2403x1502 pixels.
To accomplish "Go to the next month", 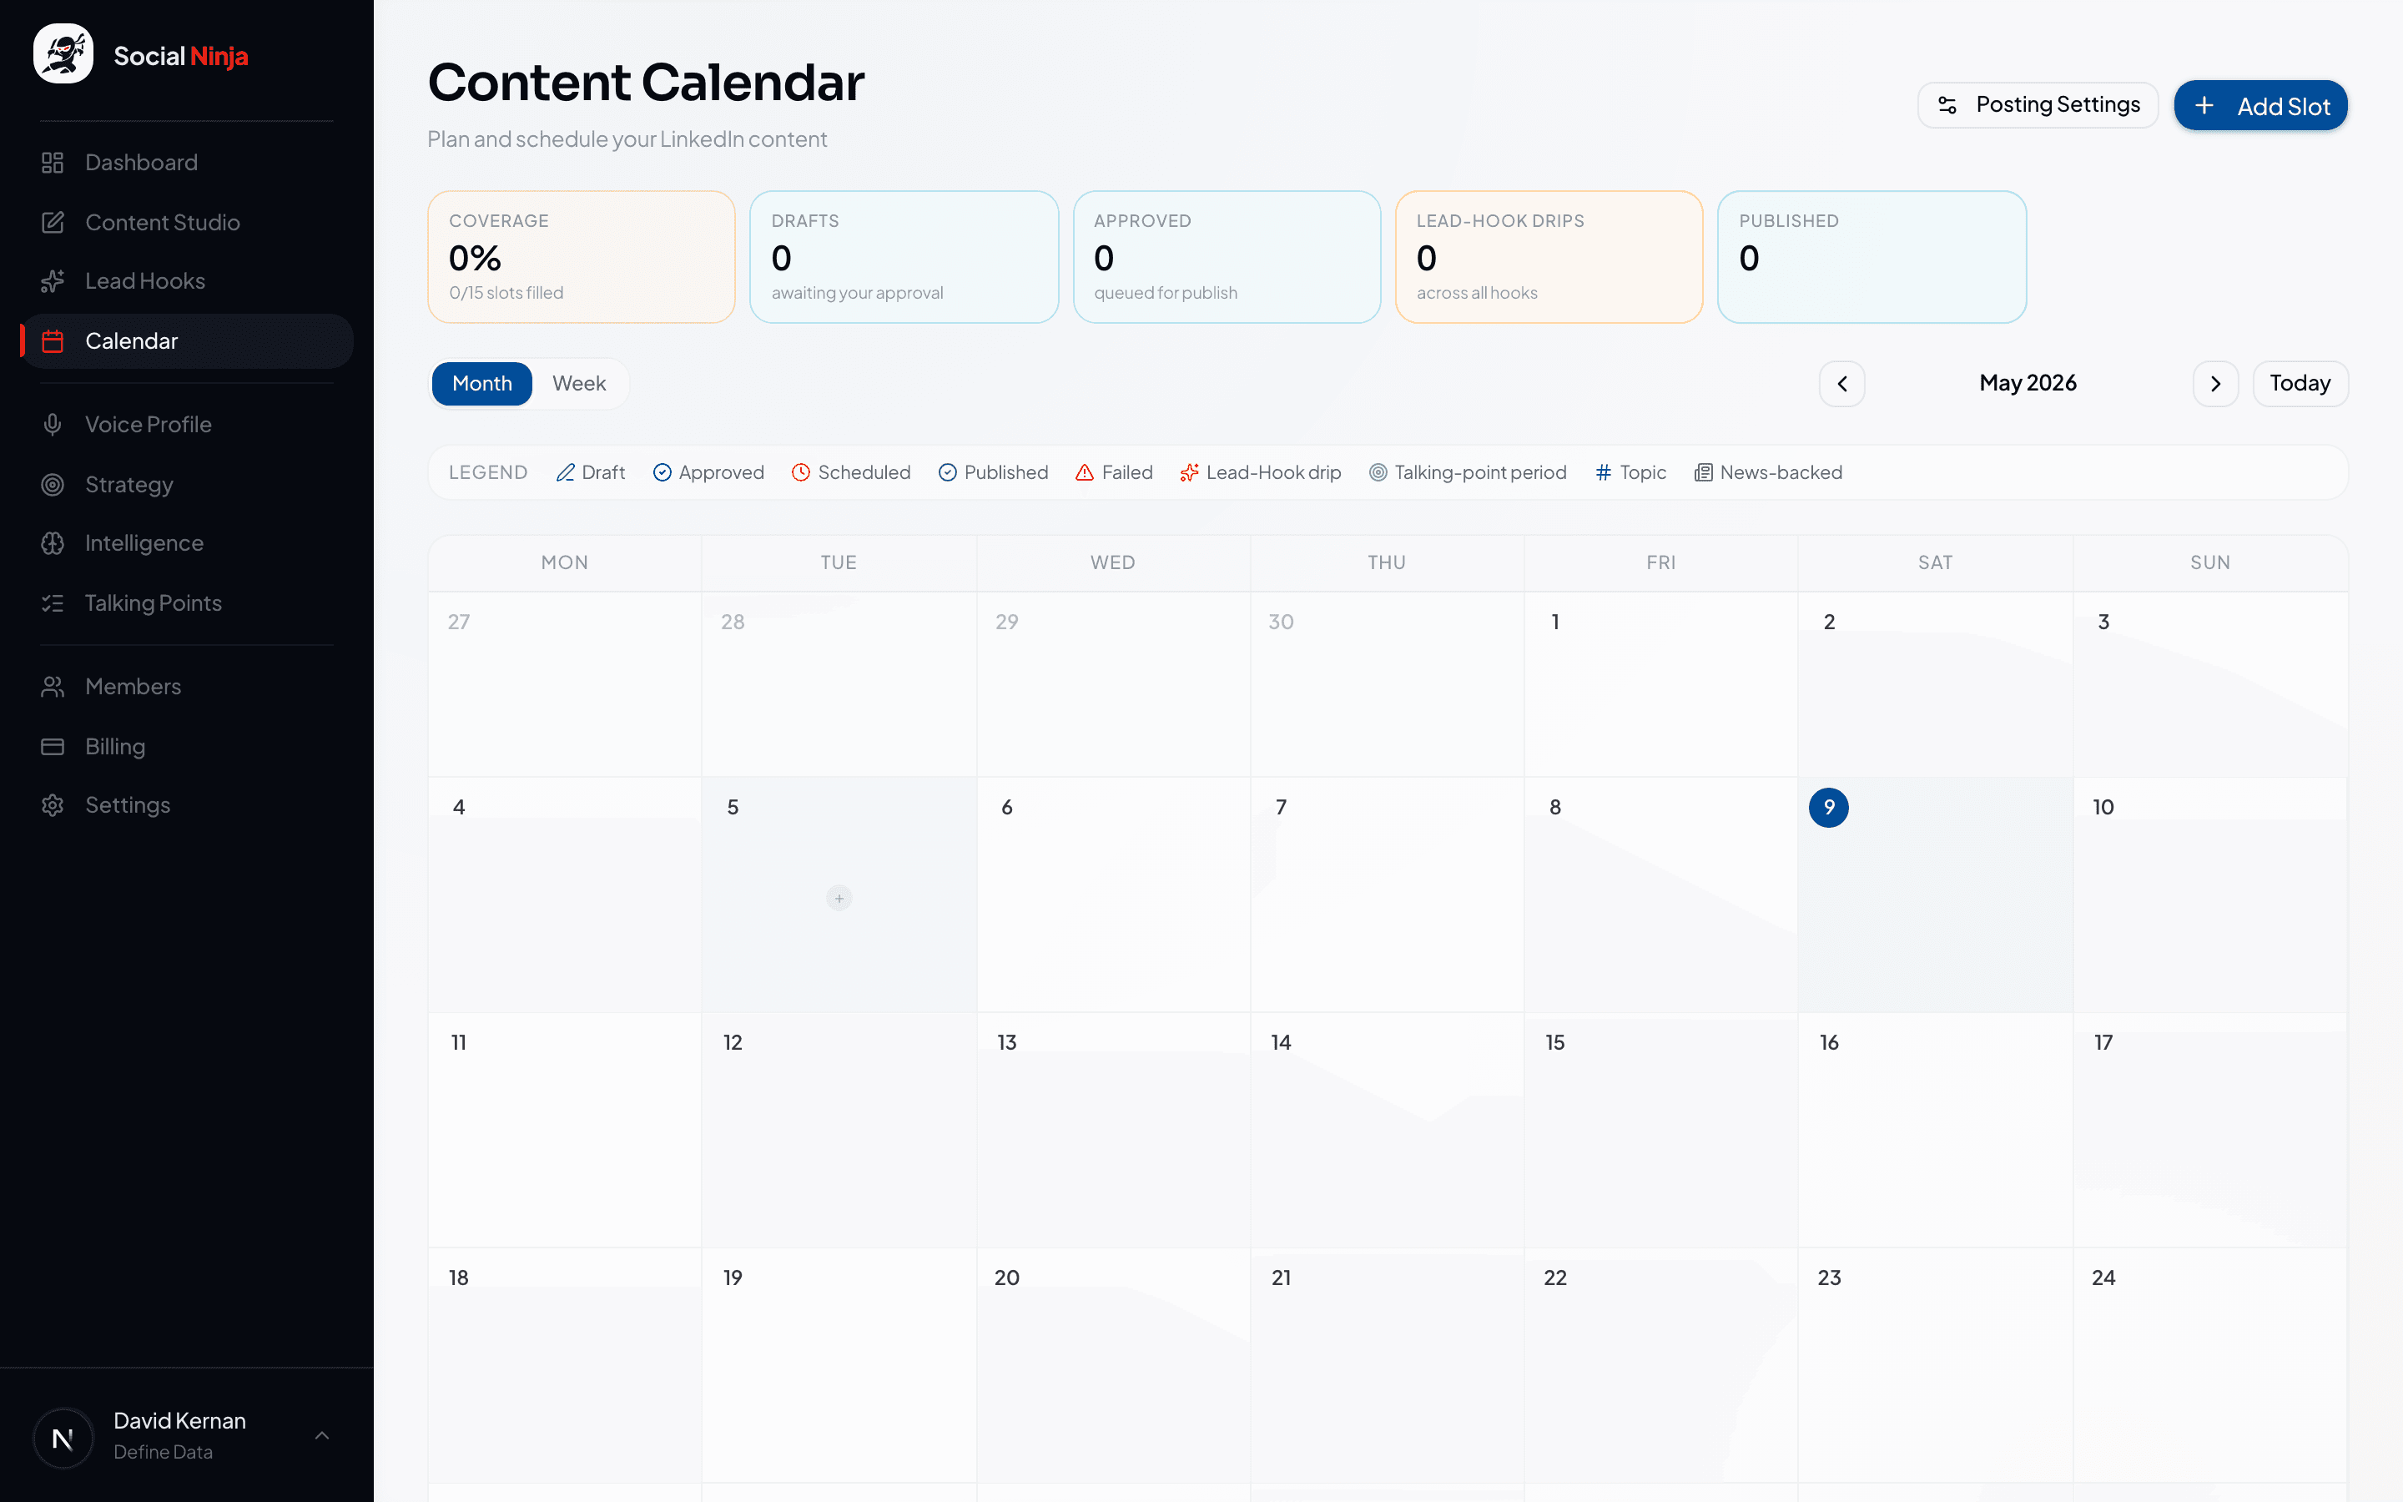I will point(2215,384).
